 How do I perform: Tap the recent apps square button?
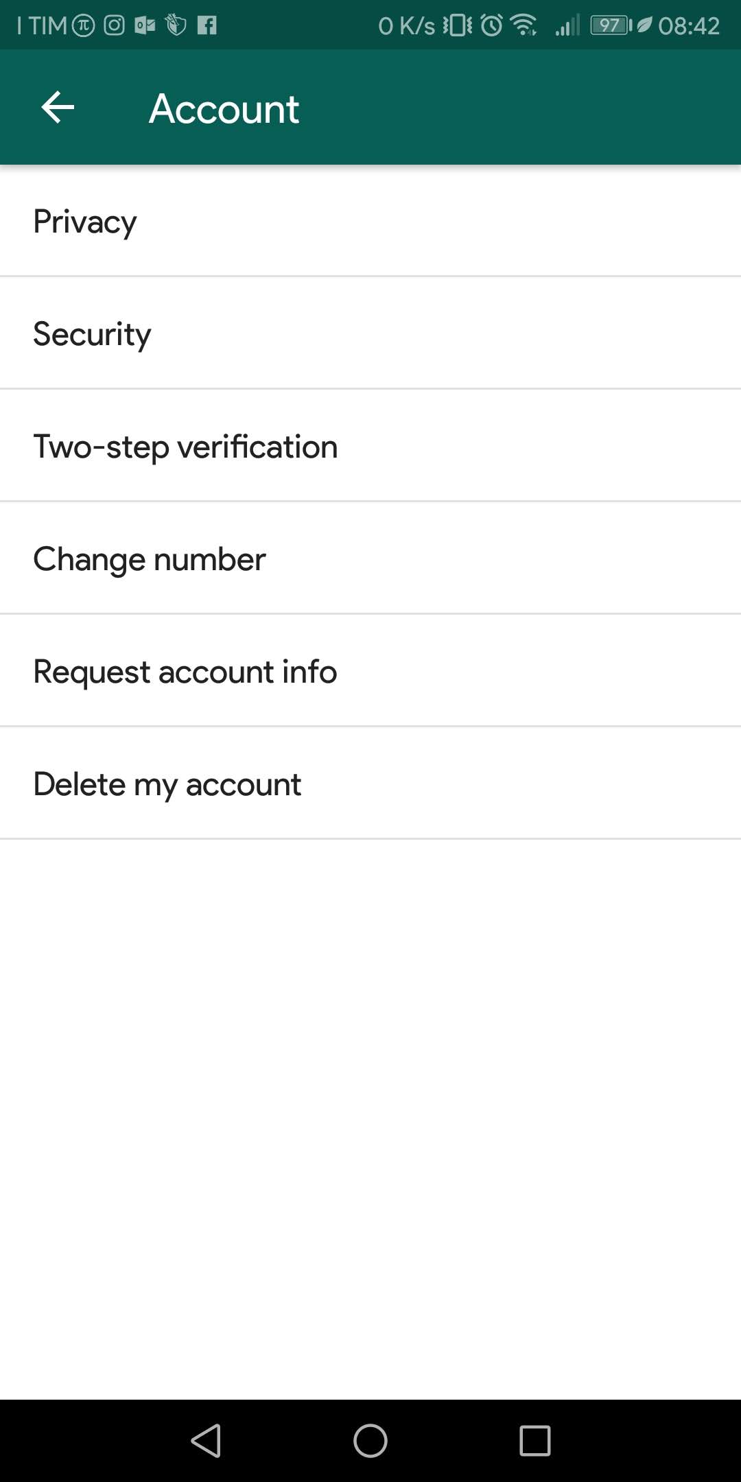[534, 1440]
